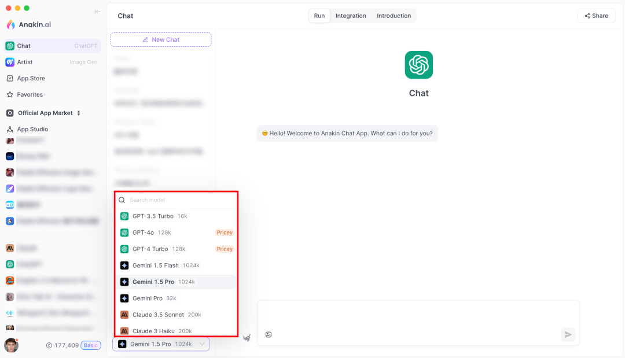Screen dimensions: 625x358
Task: Click the App Store bag icon
Action: click(10, 79)
